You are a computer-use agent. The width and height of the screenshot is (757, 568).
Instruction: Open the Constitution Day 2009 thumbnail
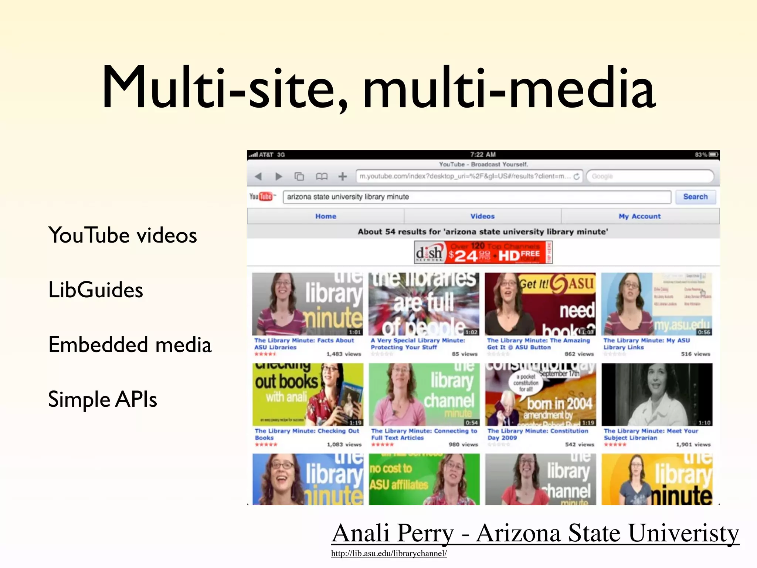[x=540, y=395]
